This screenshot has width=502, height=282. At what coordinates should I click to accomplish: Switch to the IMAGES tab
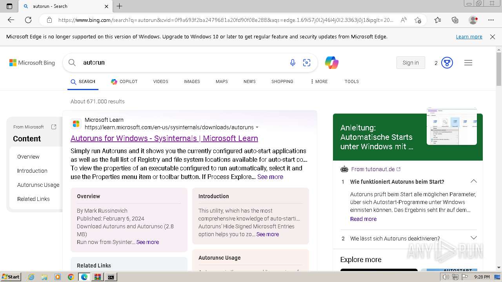192,81
